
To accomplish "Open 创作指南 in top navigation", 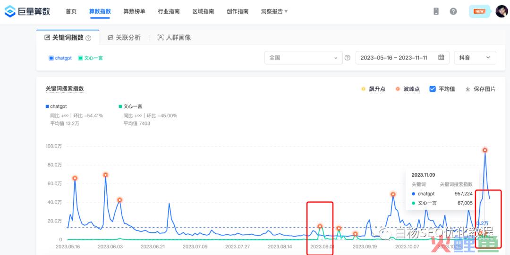I will tap(238, 11).
